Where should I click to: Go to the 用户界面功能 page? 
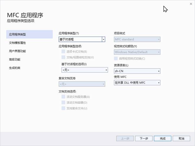tap(17, 51)
